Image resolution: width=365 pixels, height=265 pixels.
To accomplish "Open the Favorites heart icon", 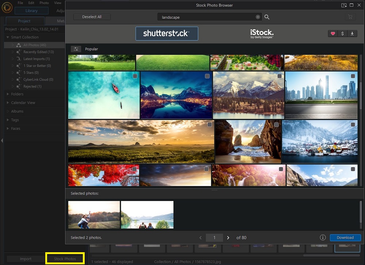I will pyautogui.click(x=333, y=33).
